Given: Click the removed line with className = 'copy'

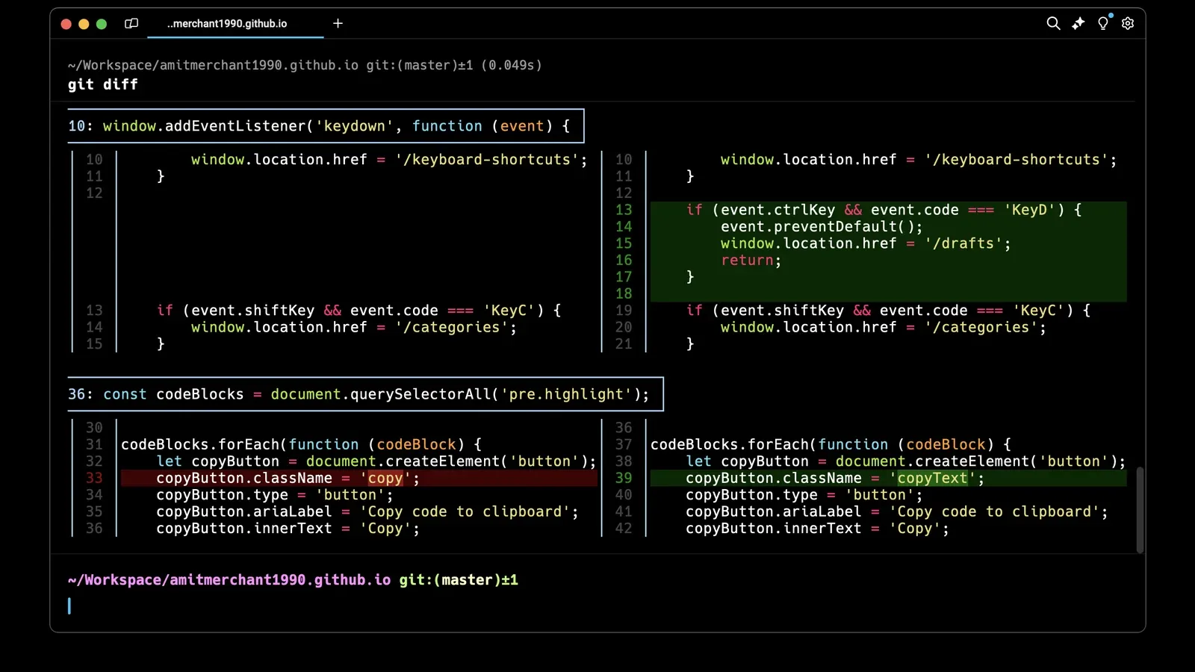Looking at the screenshot, I should click(358, 478).
